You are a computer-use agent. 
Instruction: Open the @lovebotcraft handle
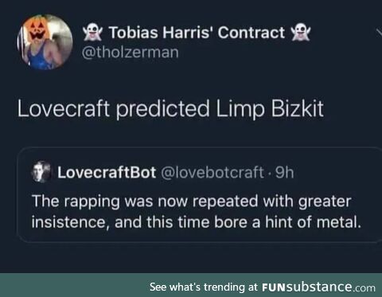click(x=212, y=173)
